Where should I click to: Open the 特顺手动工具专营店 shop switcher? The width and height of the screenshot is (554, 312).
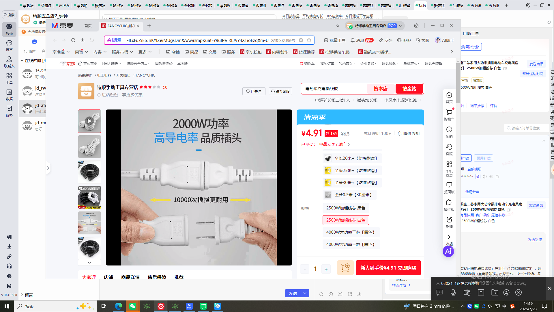tap(375, 26)
